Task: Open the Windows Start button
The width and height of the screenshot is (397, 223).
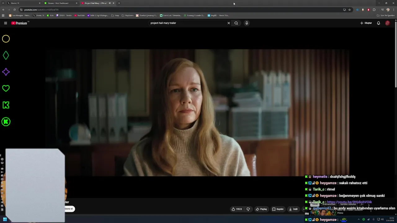Action: click(x=5, y=219)
